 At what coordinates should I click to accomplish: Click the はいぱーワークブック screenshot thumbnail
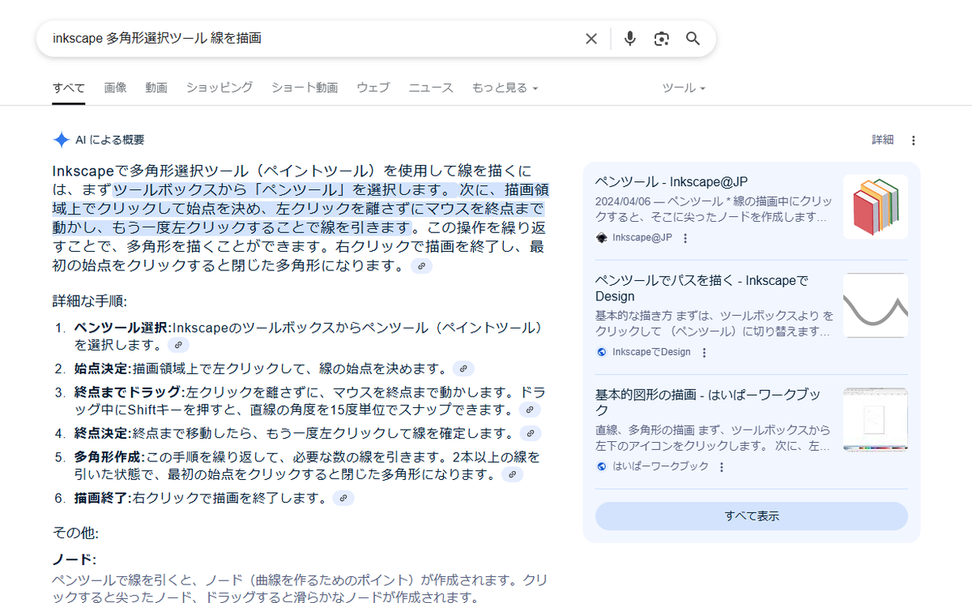point(876,419)
